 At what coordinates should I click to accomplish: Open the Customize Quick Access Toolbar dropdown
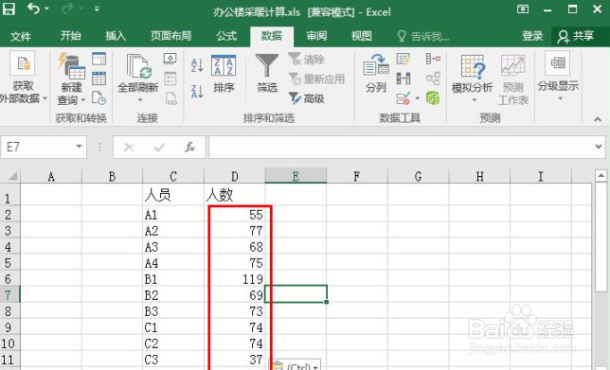[97, 9]
